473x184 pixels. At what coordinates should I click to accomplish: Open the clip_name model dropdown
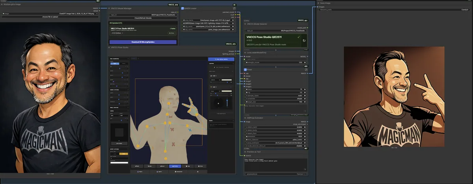209,26
